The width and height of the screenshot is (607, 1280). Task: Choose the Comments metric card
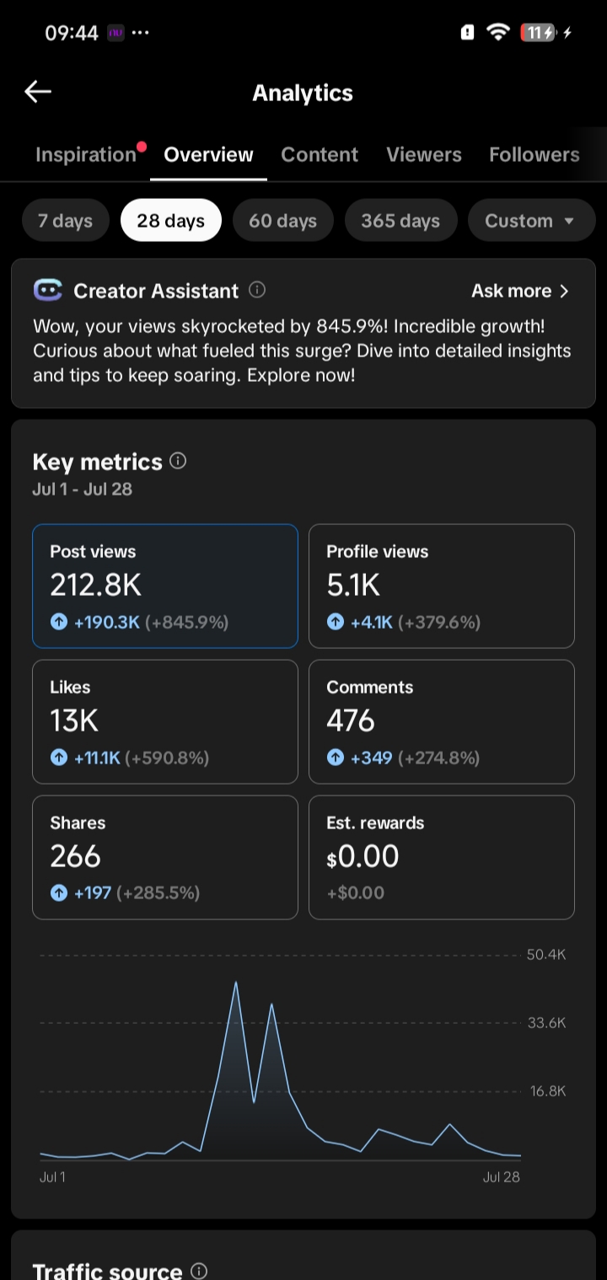pos(442,721)
